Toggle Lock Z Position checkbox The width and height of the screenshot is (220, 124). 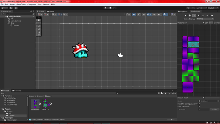click(x=199, y=106)
